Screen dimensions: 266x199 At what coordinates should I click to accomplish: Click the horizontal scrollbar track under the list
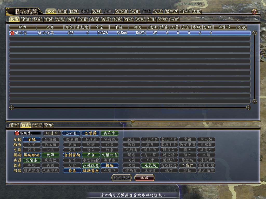click(130, 108)
